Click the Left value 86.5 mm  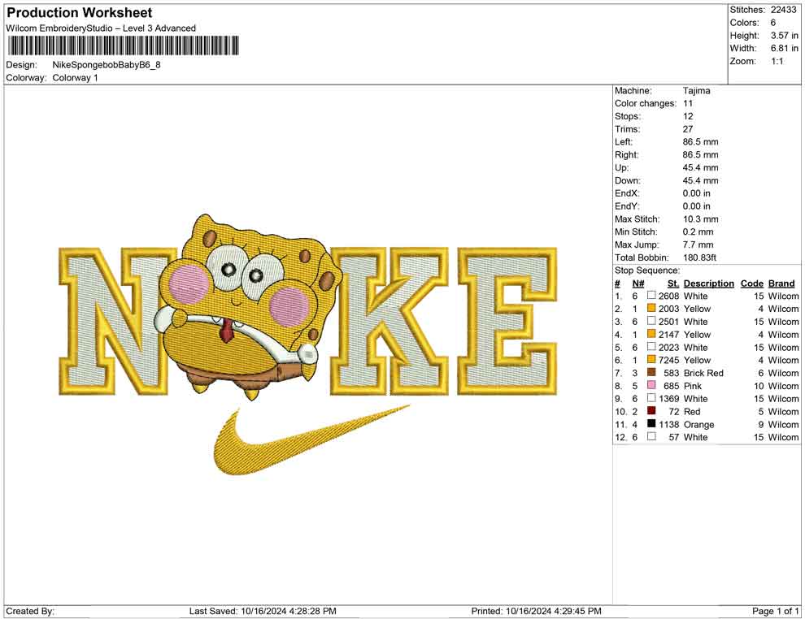(x=701, y=141)
